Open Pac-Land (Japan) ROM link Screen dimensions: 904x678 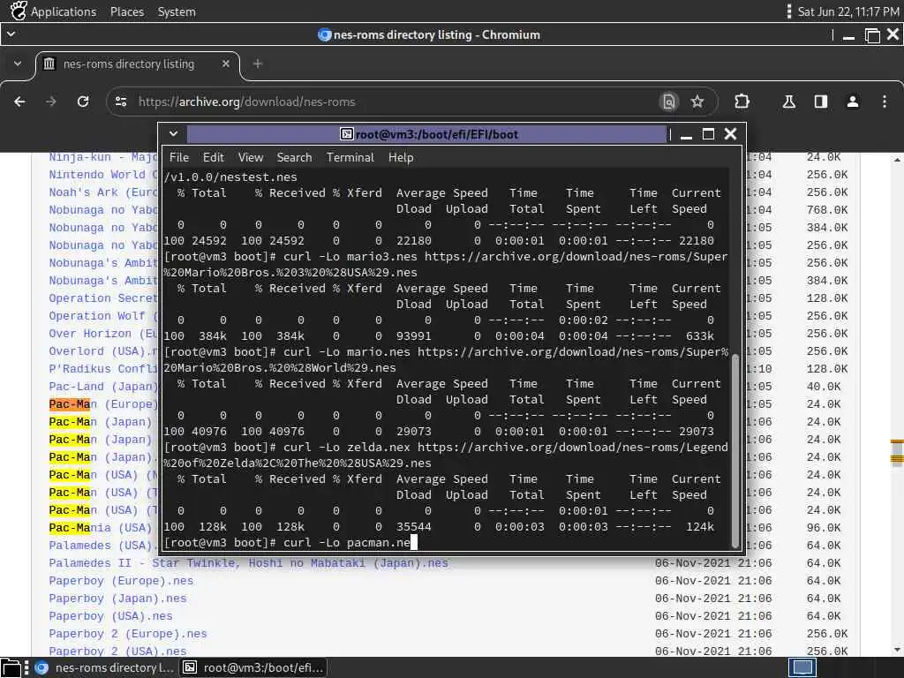[x=102, y=387]
